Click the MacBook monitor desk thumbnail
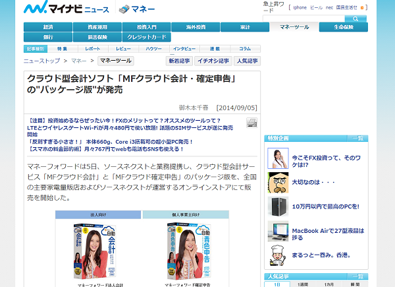 click(x=278, y=231)
